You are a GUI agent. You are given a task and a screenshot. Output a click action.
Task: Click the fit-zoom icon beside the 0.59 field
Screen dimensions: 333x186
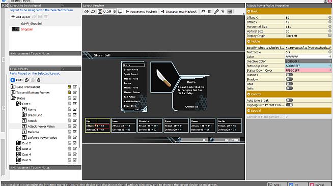click(x=100, y=12)
